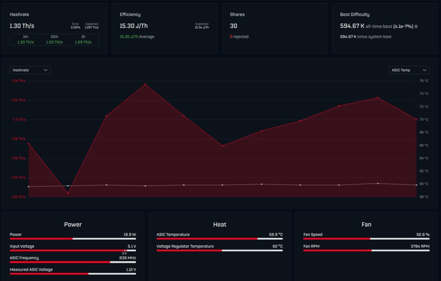Click the chevron in the Hashrate selector
This screenshot has width=441, height=281.
(x=45, y=70)
